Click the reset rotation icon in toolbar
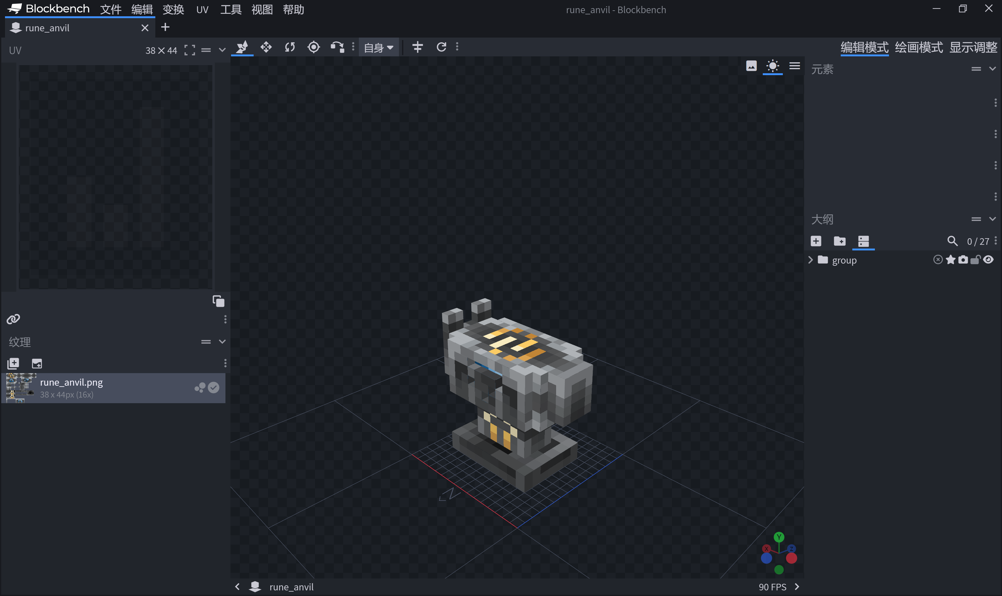The height and width of the screenshot is (596, 1002). (x=441, y=47)
